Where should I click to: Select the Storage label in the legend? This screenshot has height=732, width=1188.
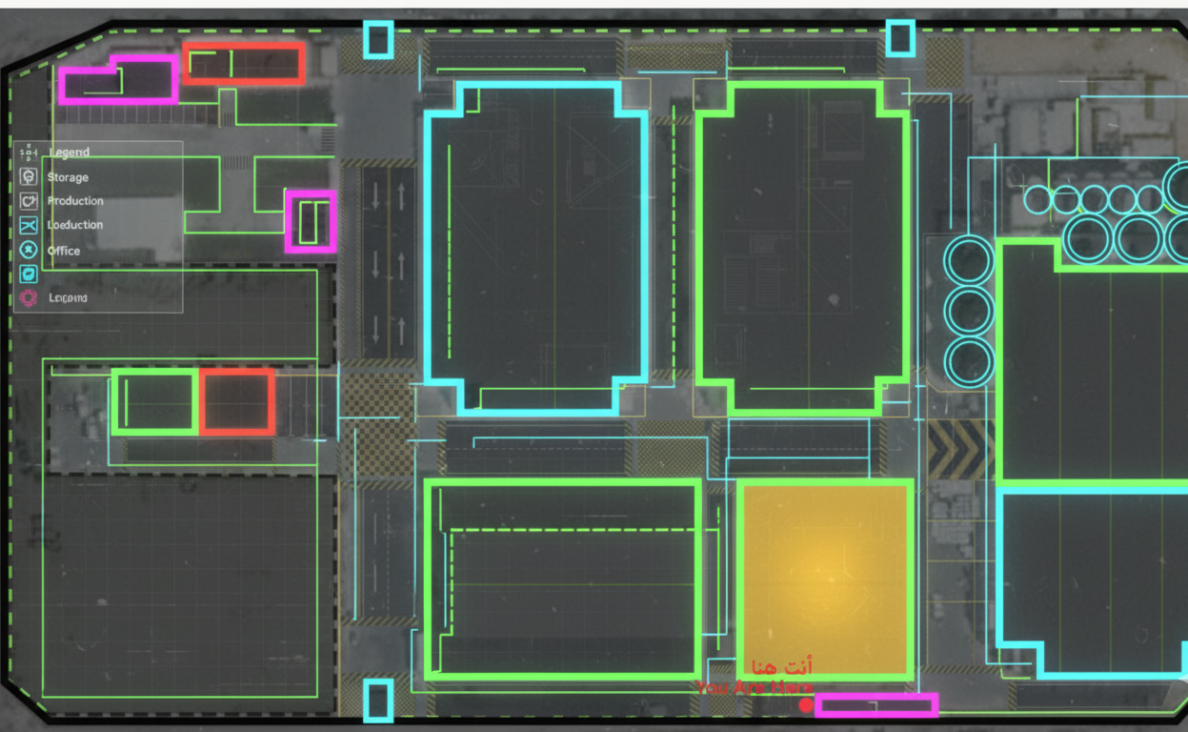[68, 177]
